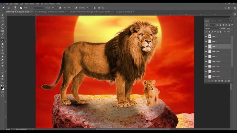The image size is (237, 133).
Task: Switch to the Channels tab
Action: click(x=214, y=21)
